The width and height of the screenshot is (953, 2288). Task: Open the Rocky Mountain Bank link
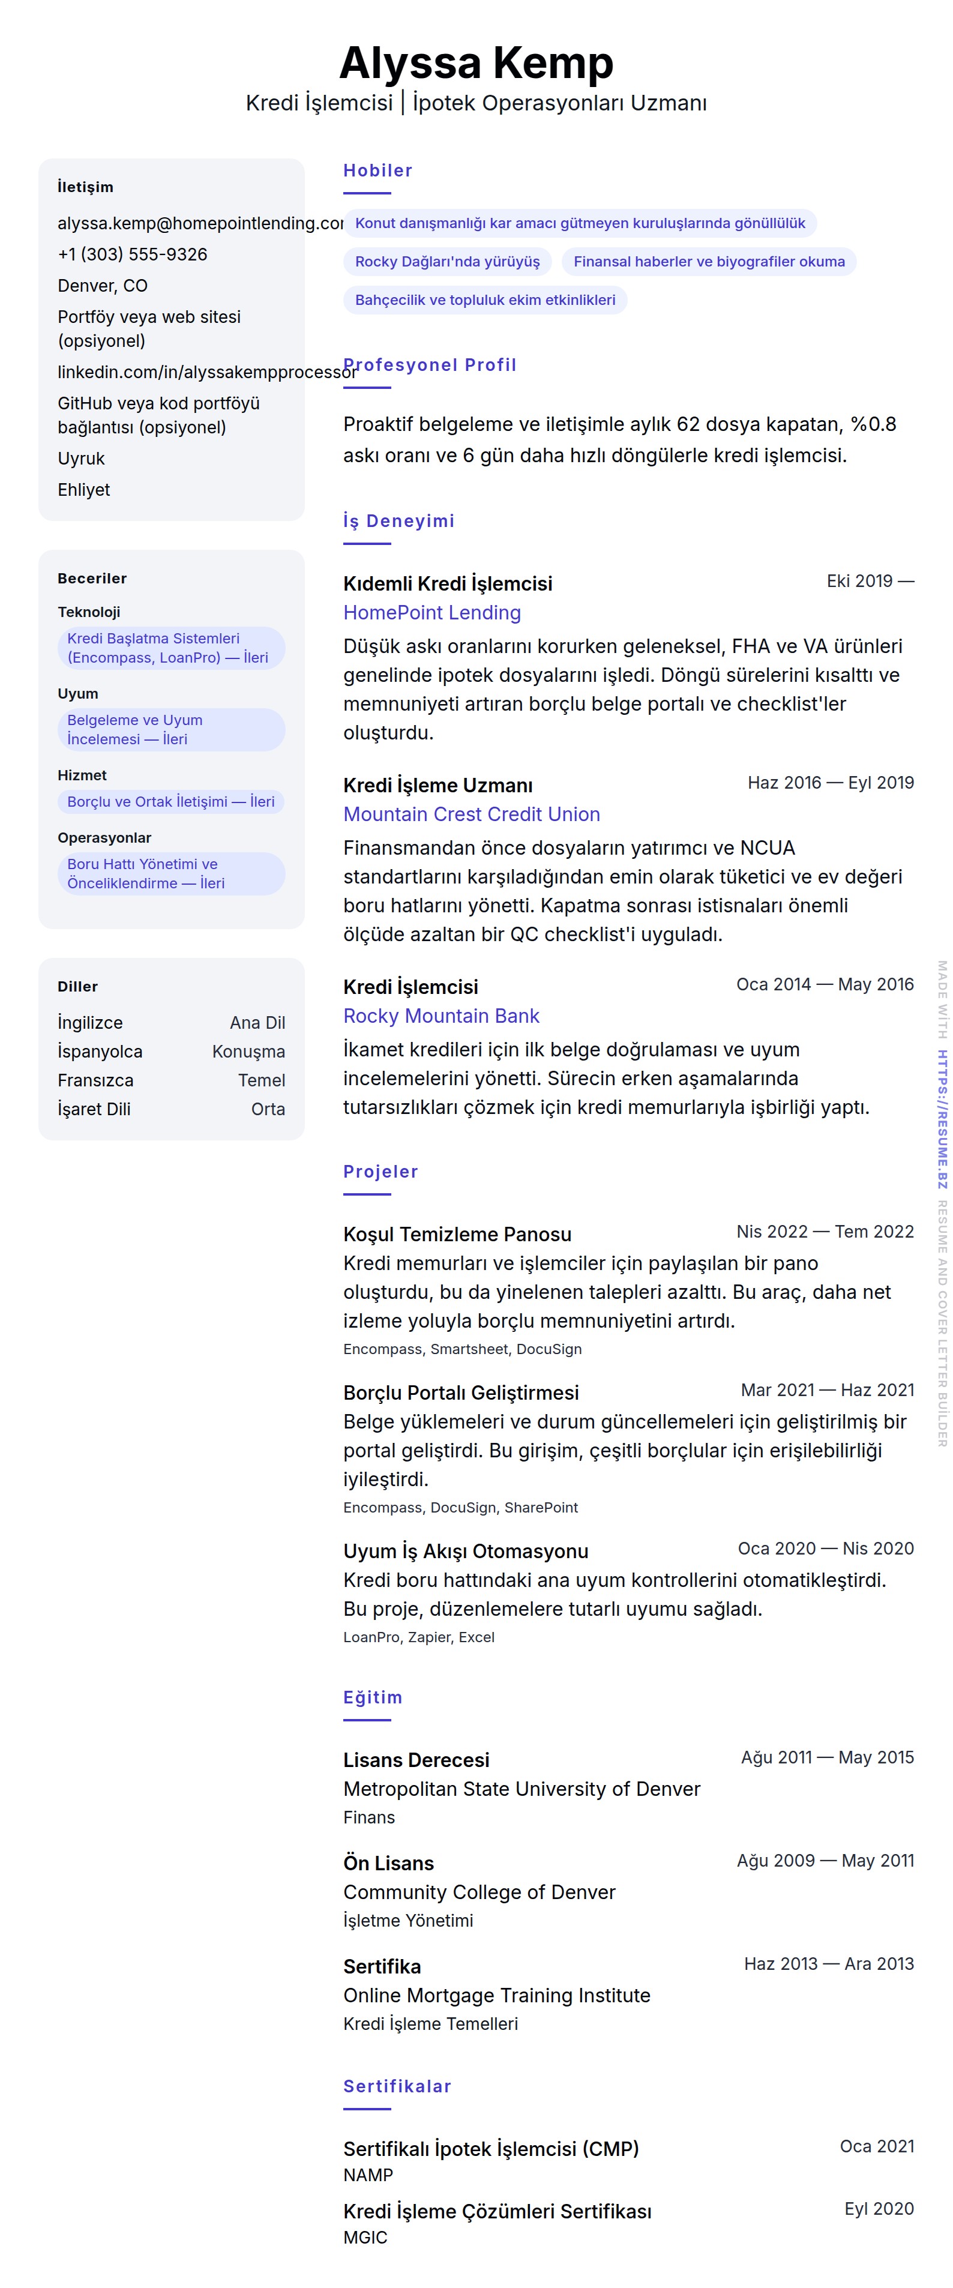tap(440, 1016)
